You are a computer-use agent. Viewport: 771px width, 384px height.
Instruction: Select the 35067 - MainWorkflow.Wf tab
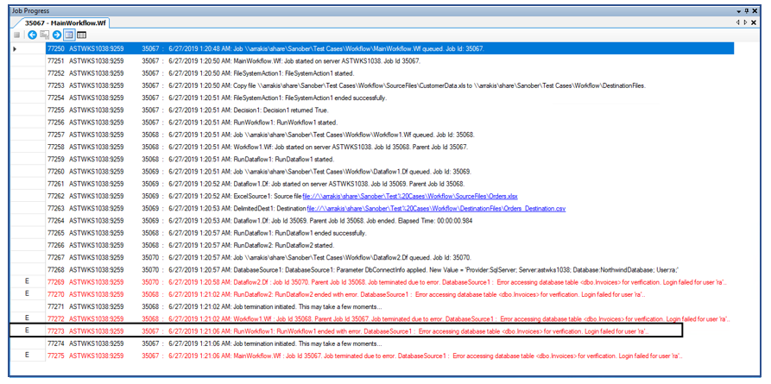tap(59, 22)
